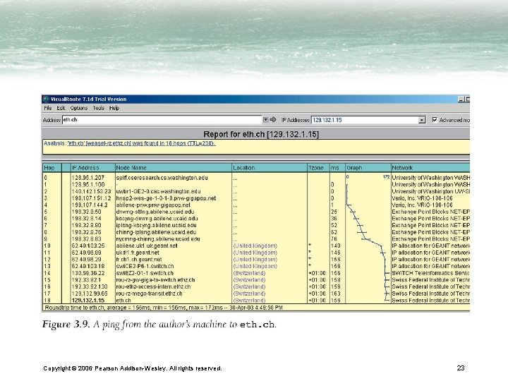Image resolution: width=508 pixels, height=381 pixels.
Task: Click the Report for eth.ch heading
Action: pos(261,134)
